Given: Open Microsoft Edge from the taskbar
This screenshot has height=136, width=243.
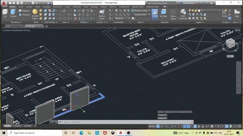Looking at the screenshot, I should (81, 133).
